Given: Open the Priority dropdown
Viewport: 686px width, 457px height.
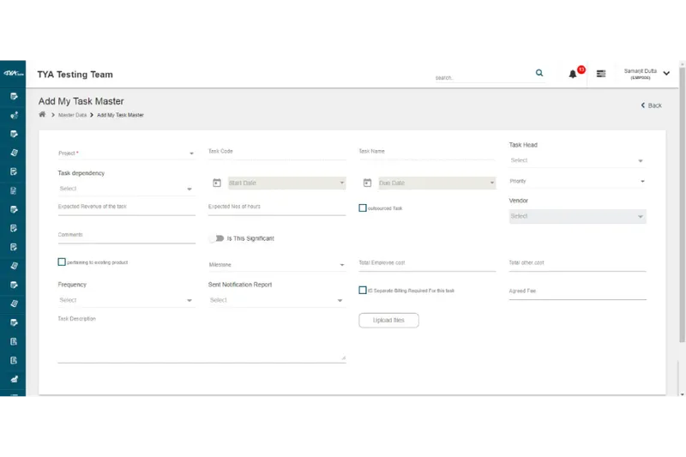Looking at the screenshot, I should coord(577,181).
